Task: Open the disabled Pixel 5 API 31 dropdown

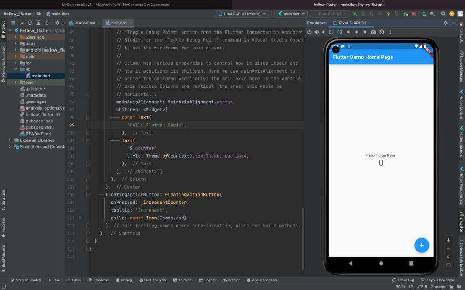Action: [x=330, y=14]
